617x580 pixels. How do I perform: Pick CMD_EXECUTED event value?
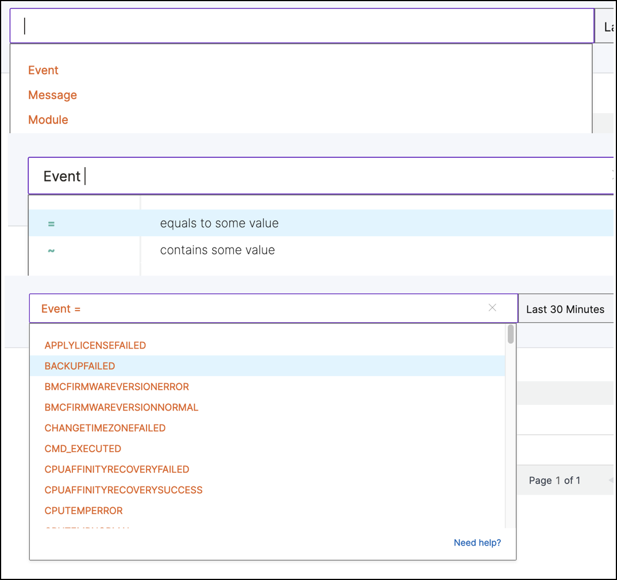pos(83,448)
